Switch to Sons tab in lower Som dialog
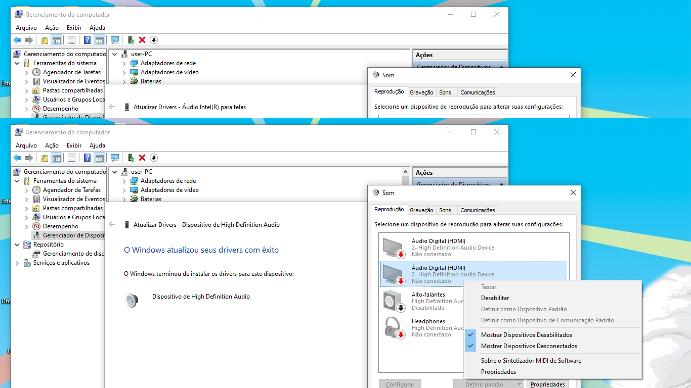The height and width of the screenshot is (388, 691). click(445, 210)
